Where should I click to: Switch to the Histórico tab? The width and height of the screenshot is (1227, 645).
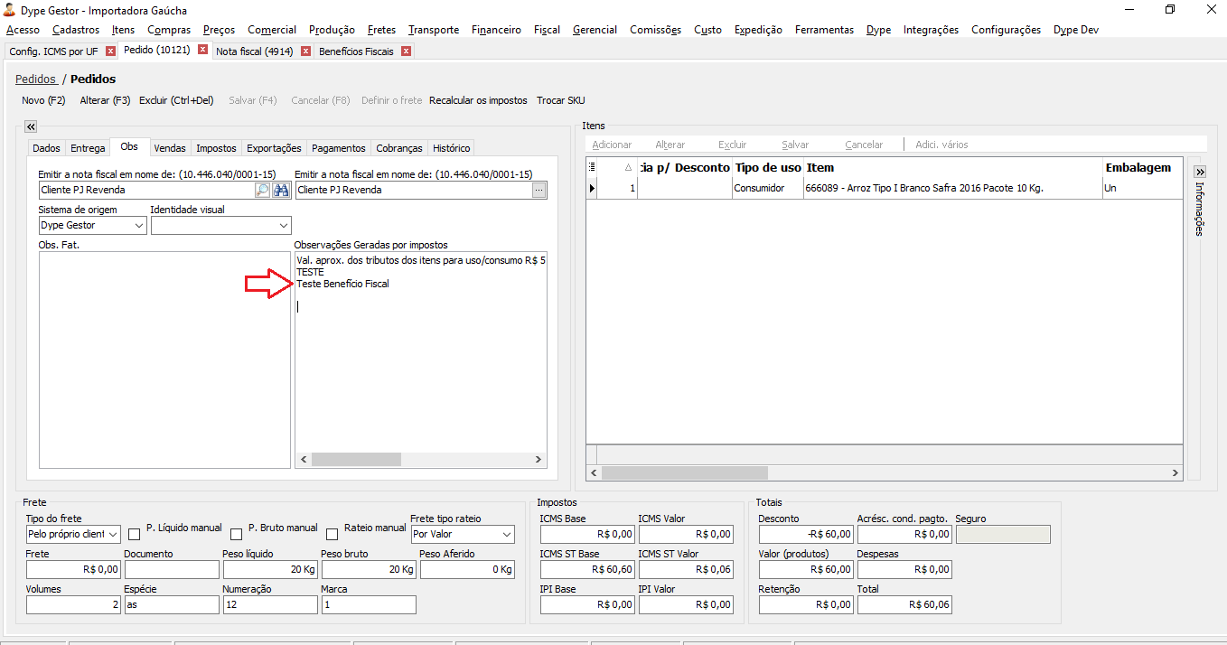click(x=451, y=148)
